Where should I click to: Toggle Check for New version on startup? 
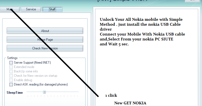[11, 76]
